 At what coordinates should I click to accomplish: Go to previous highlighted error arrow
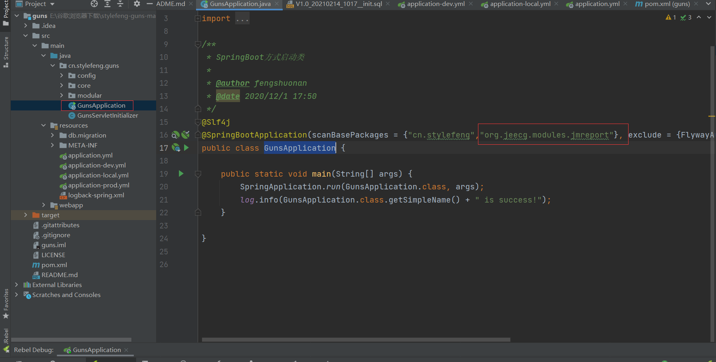point(699,17)
